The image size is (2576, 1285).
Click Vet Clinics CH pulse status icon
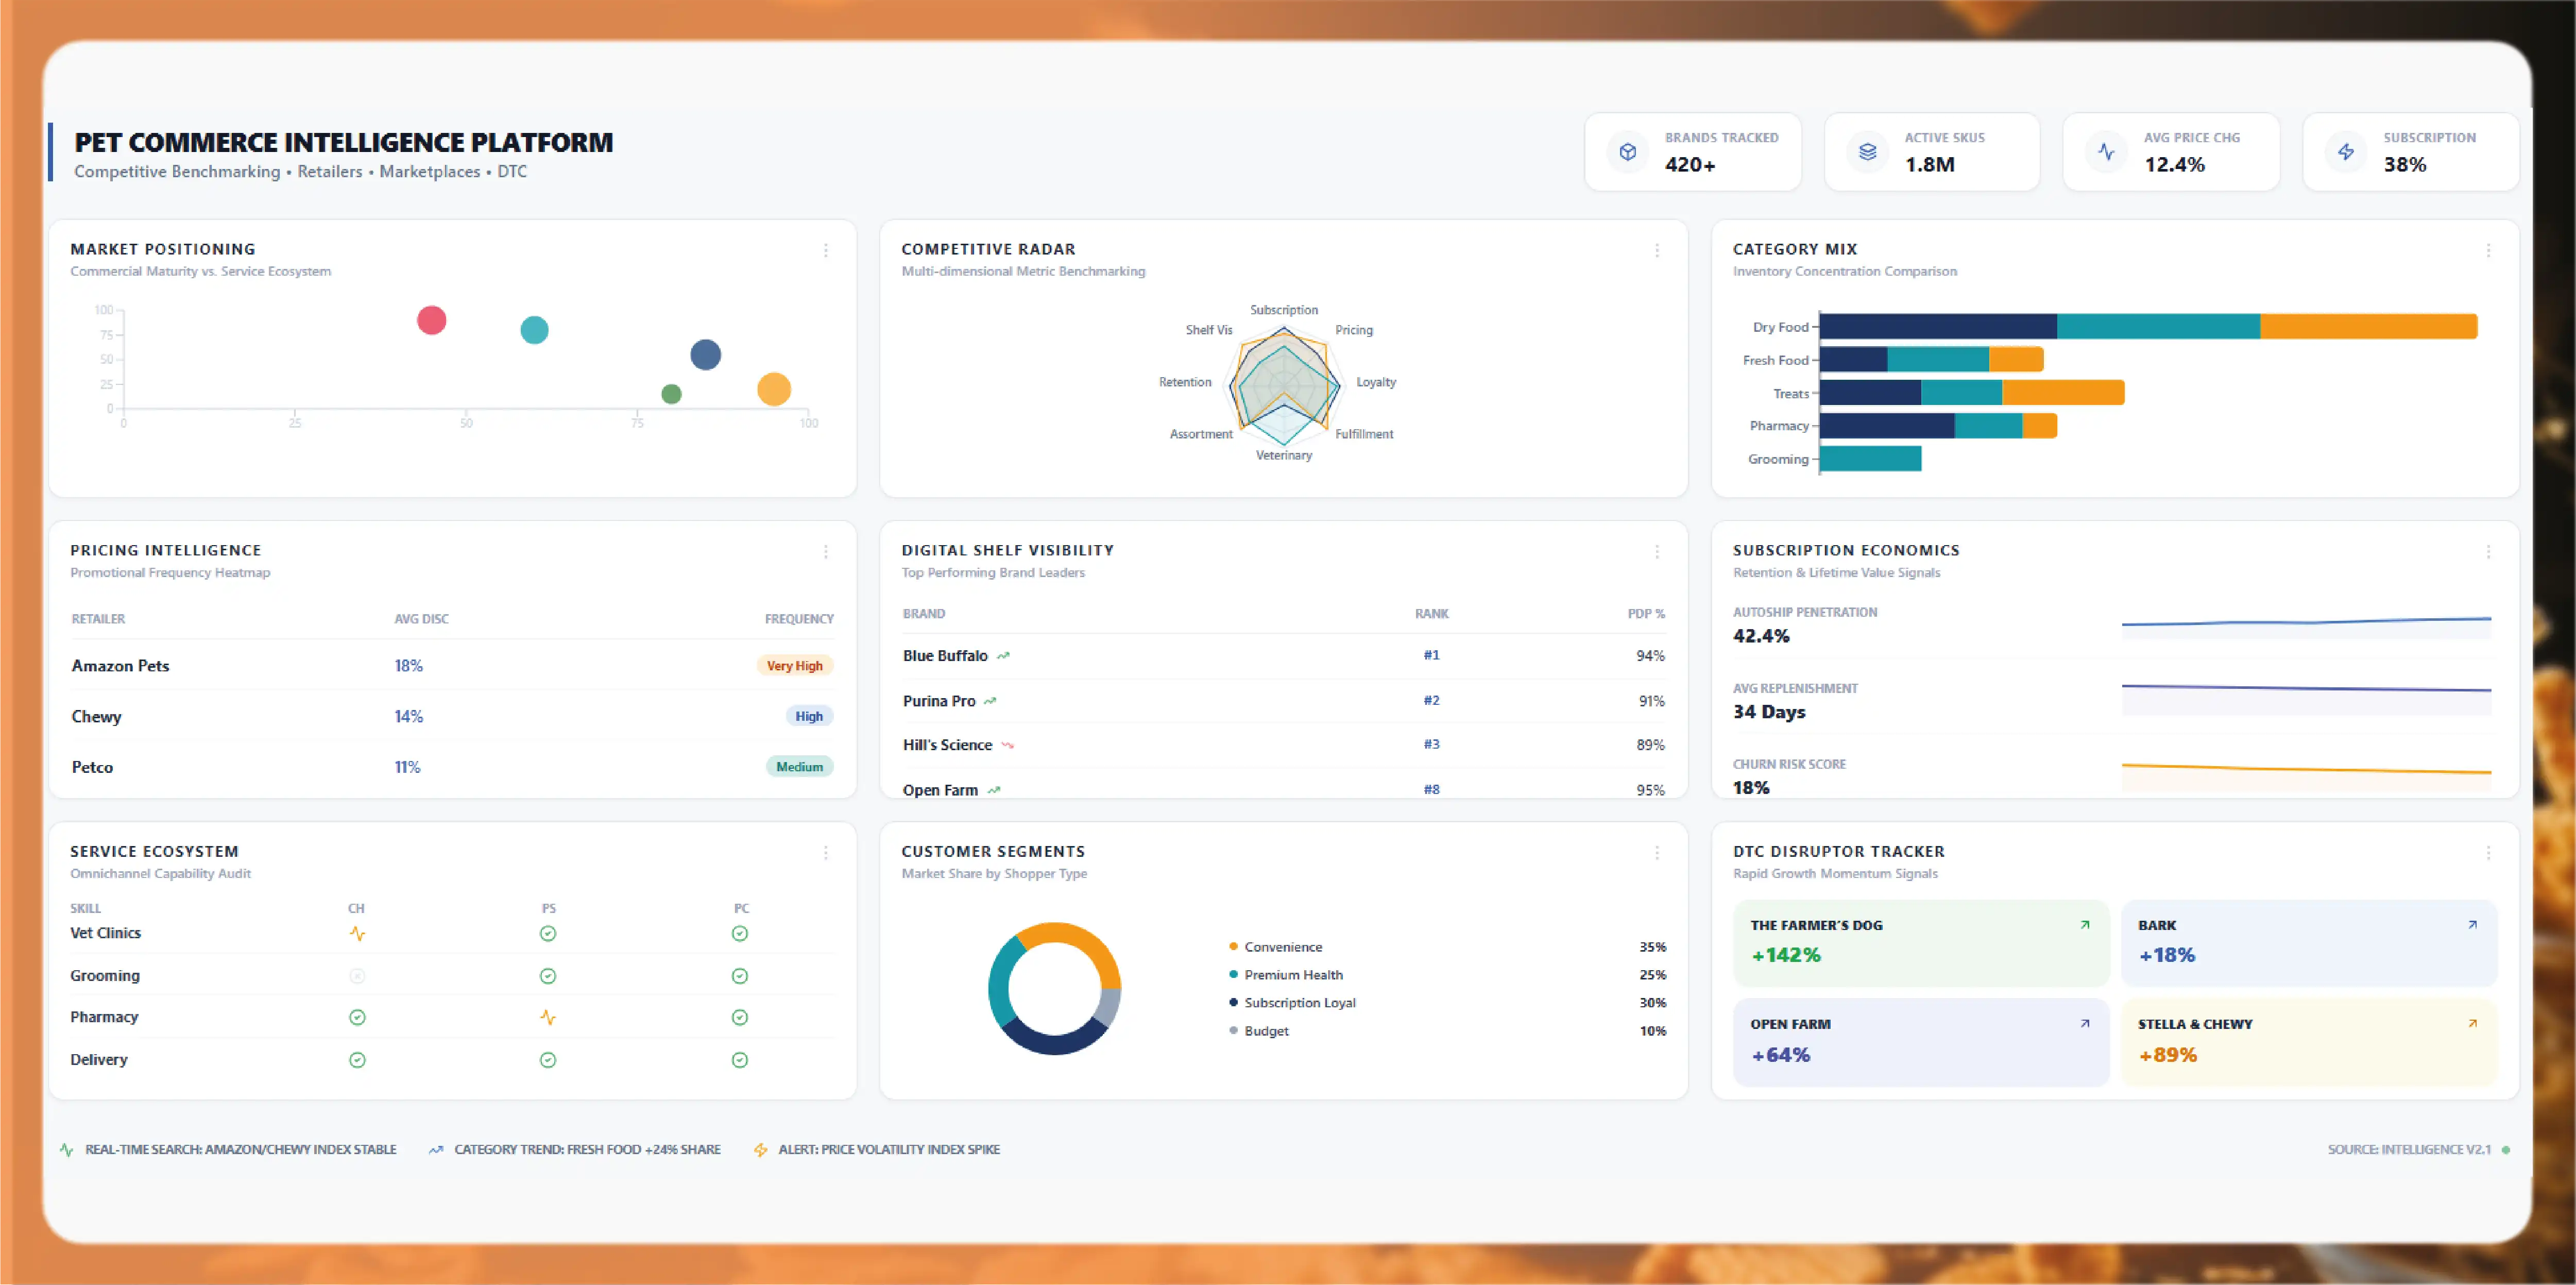357,933
